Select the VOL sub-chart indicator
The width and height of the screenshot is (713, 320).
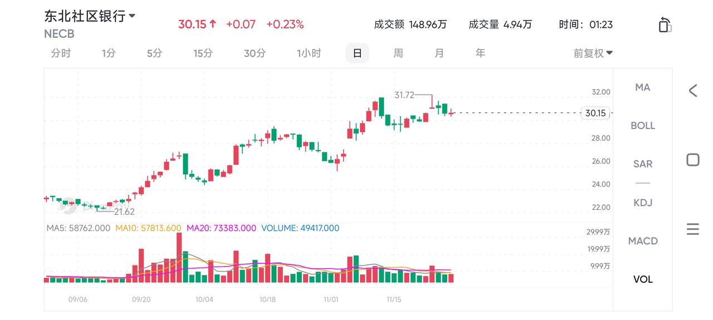pyautogui.click(x=643, y=279)
